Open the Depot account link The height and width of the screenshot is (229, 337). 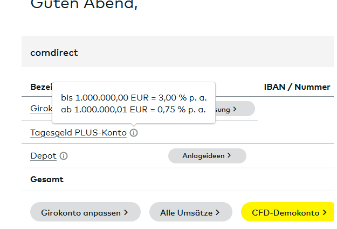[43, 156]
